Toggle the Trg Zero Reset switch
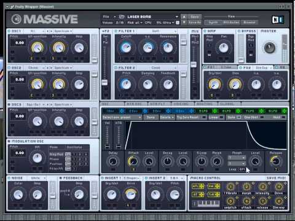Image resolution: width=295 pixels, height=221 pixels. [x=204, y=117]
